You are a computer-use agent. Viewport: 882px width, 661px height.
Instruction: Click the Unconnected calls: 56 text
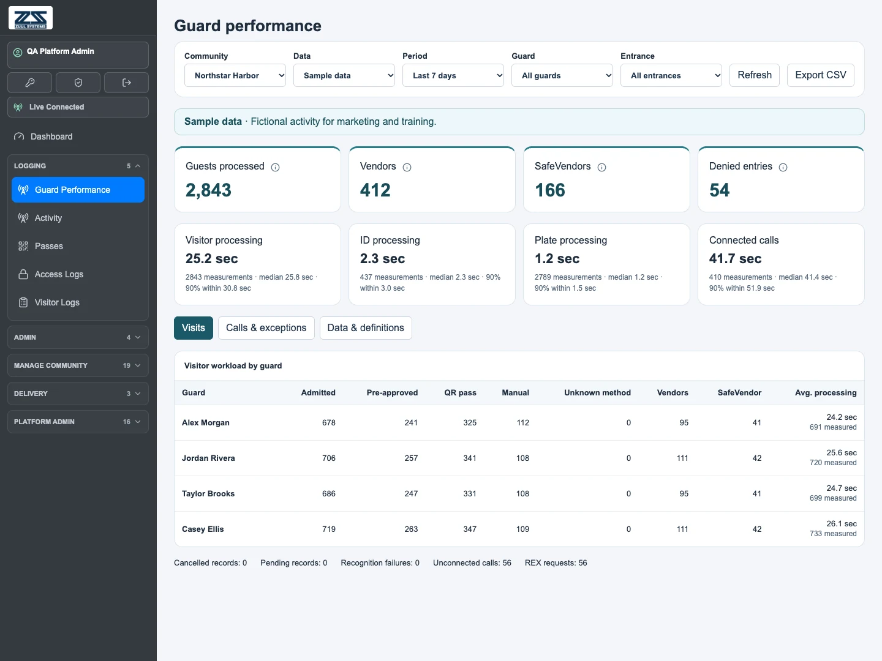click(472, 563)
